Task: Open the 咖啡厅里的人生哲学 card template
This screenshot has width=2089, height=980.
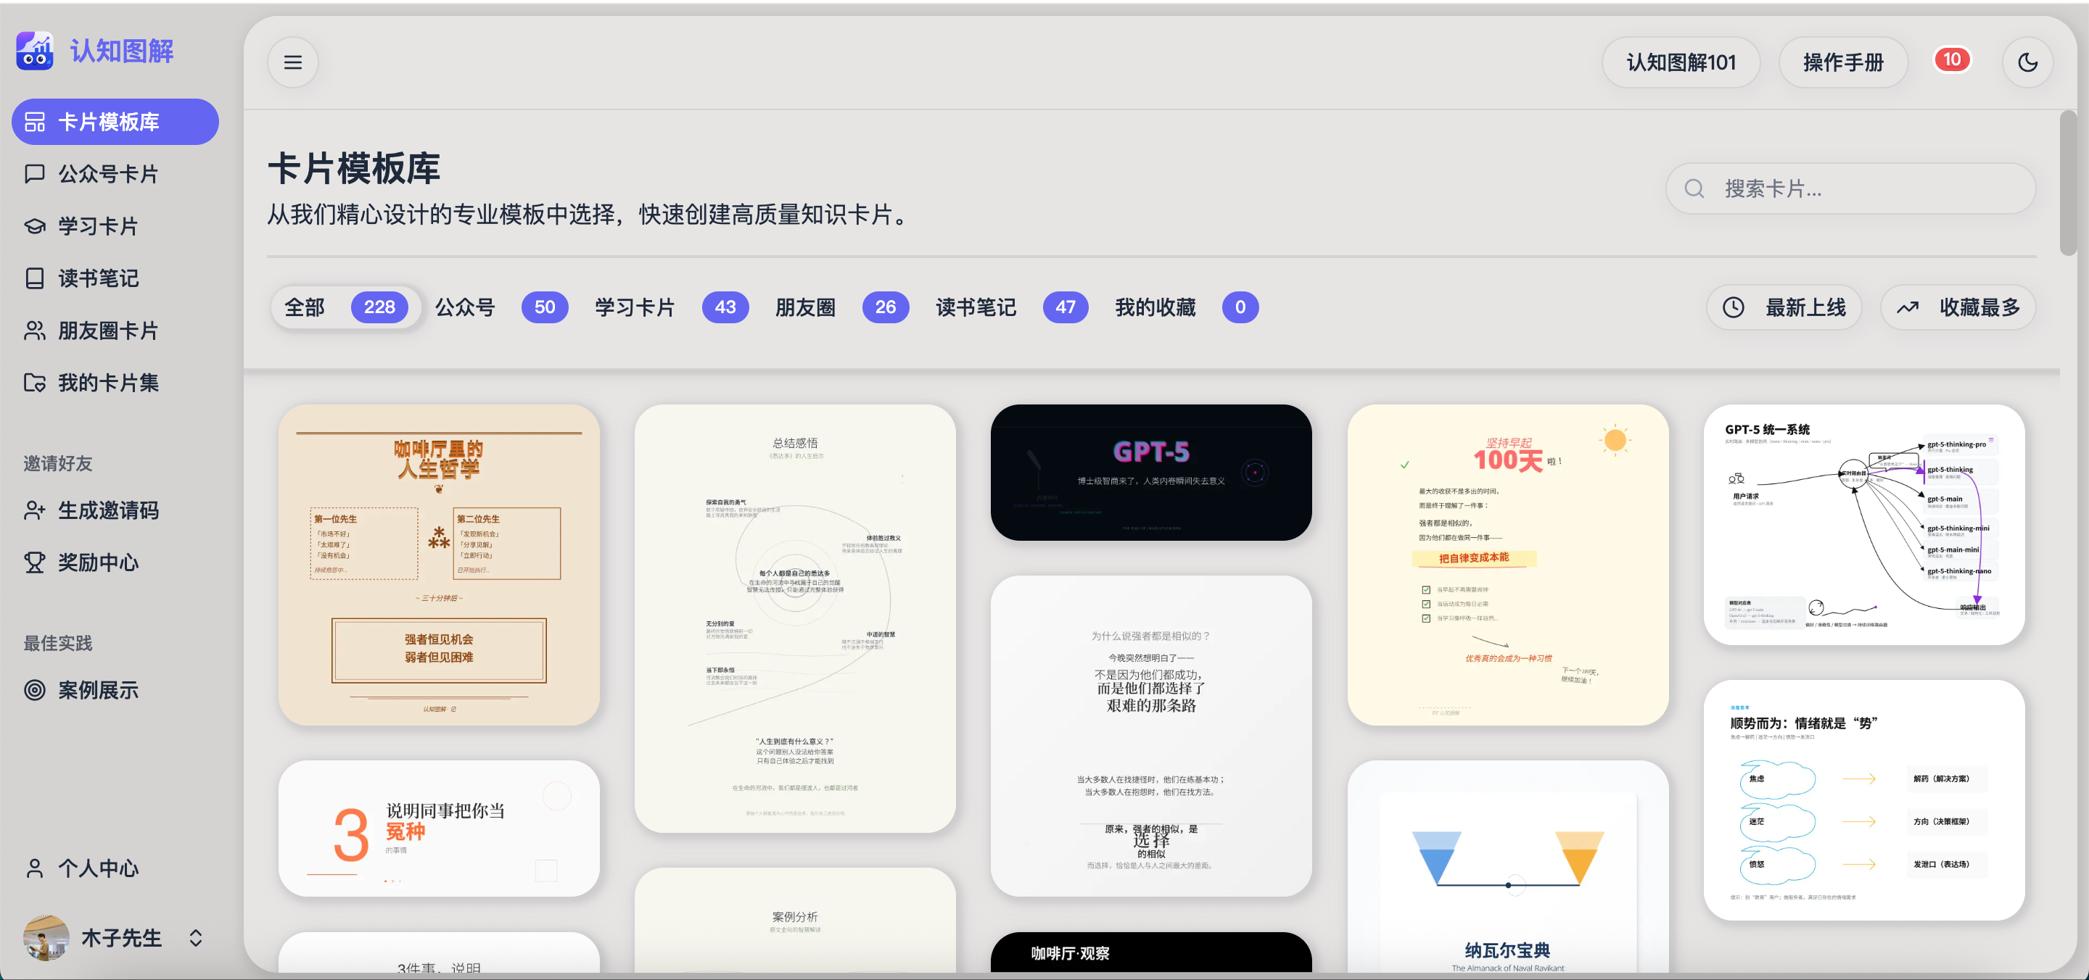Action: pyautogui.click(x=439, y=565)
